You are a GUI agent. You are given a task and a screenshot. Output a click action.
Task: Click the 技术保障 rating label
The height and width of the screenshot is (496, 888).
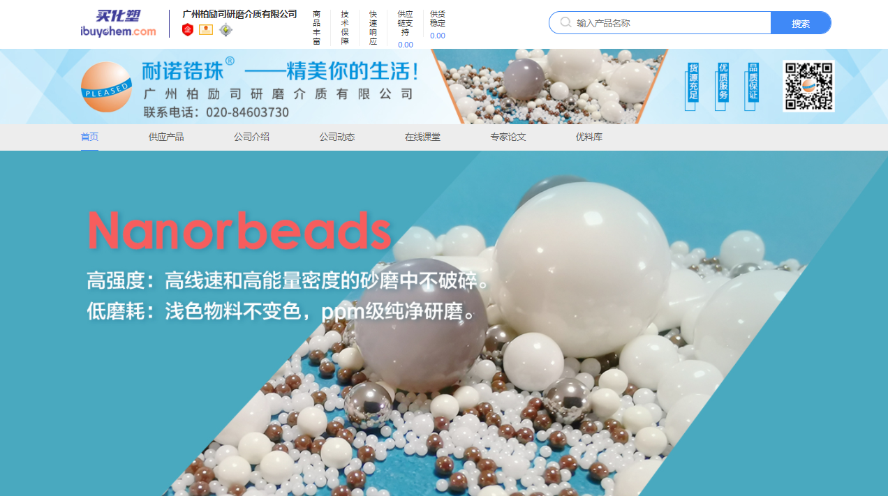pyautogui.click(x=345, y=28)
